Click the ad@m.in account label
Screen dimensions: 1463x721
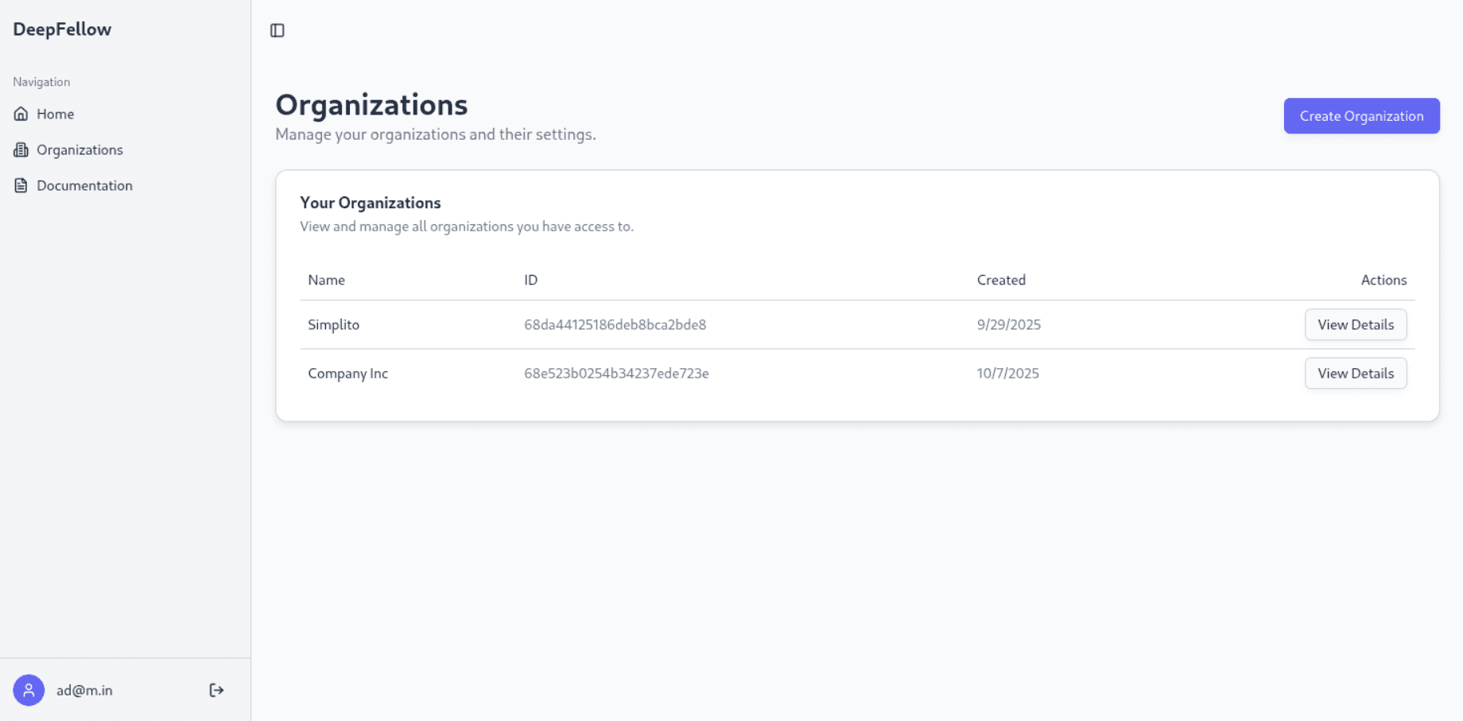click(x=83, y=690)
